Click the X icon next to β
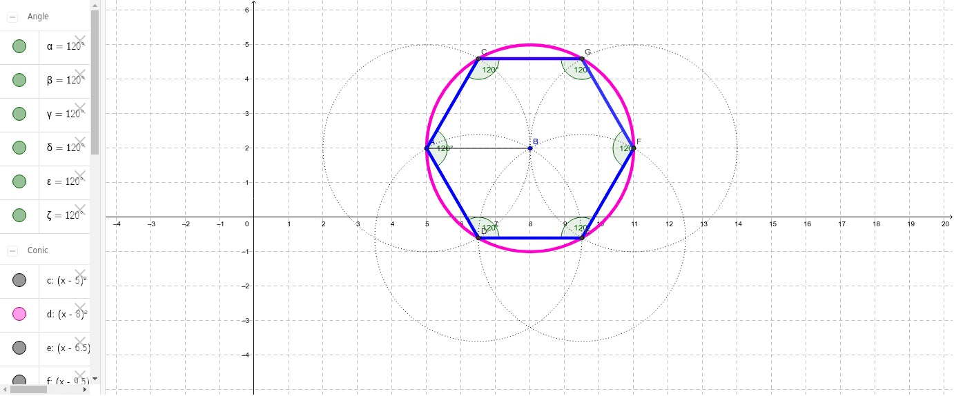 tap(80, 75)
